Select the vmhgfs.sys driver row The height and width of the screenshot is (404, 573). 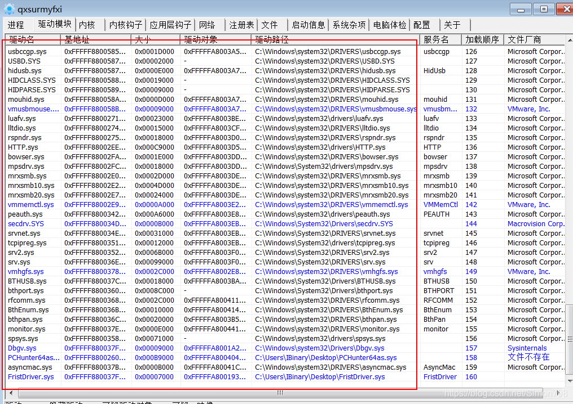(x=286, y=272)
